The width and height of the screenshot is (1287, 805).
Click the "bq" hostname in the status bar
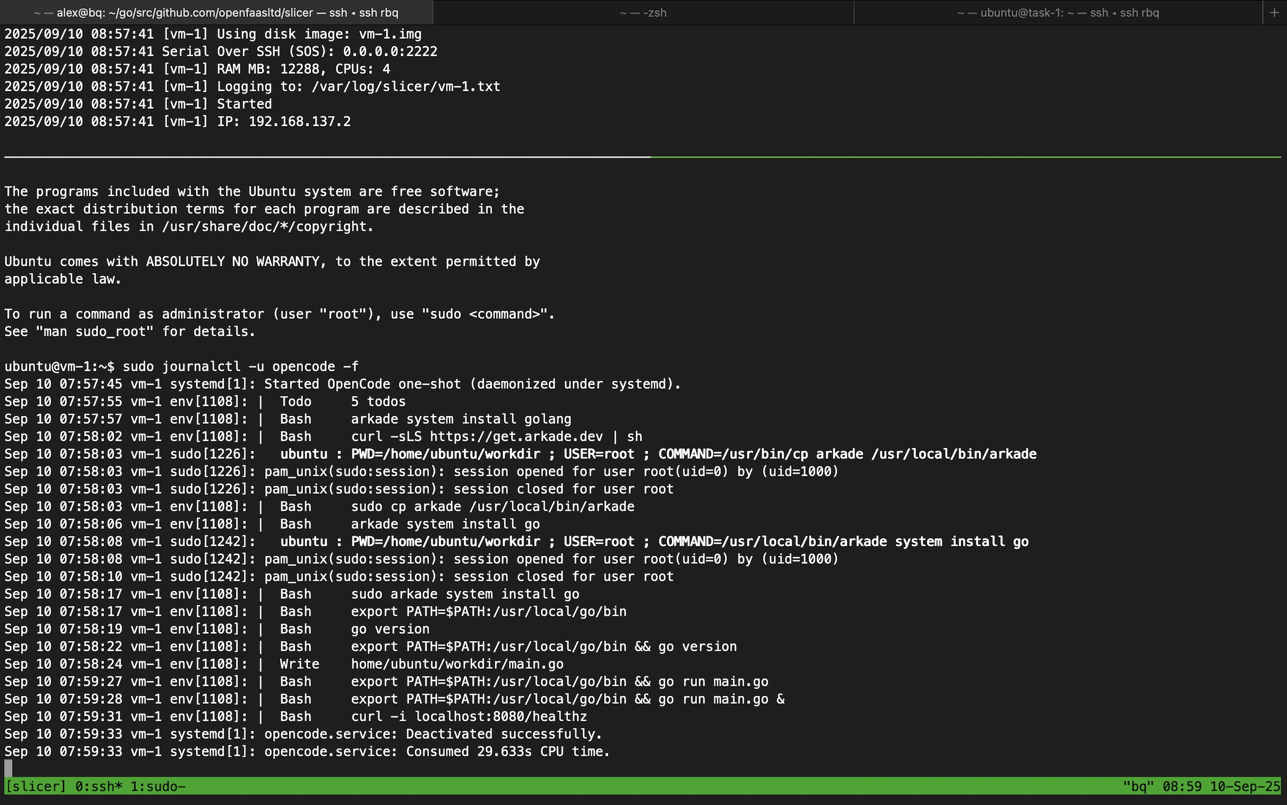[x=1138, y=786]
